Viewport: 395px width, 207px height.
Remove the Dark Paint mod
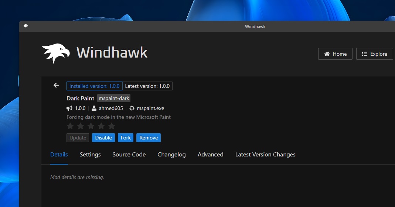[149, 138]
